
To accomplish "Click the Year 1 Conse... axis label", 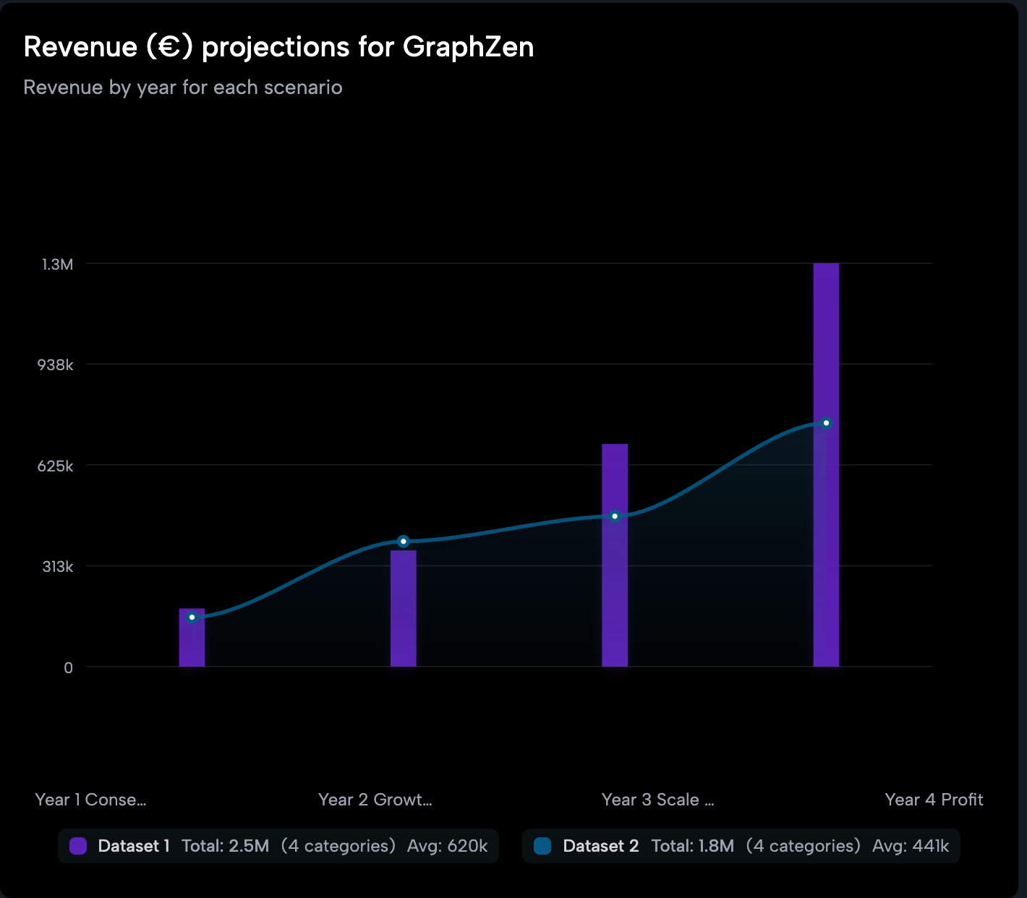I will point(90,800).
